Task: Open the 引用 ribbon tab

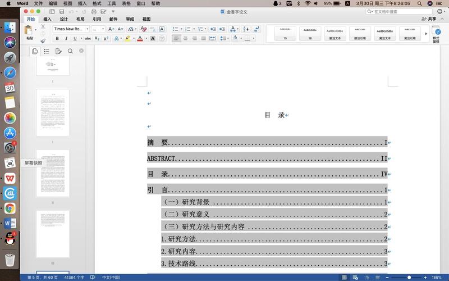Action: (97, 19)
